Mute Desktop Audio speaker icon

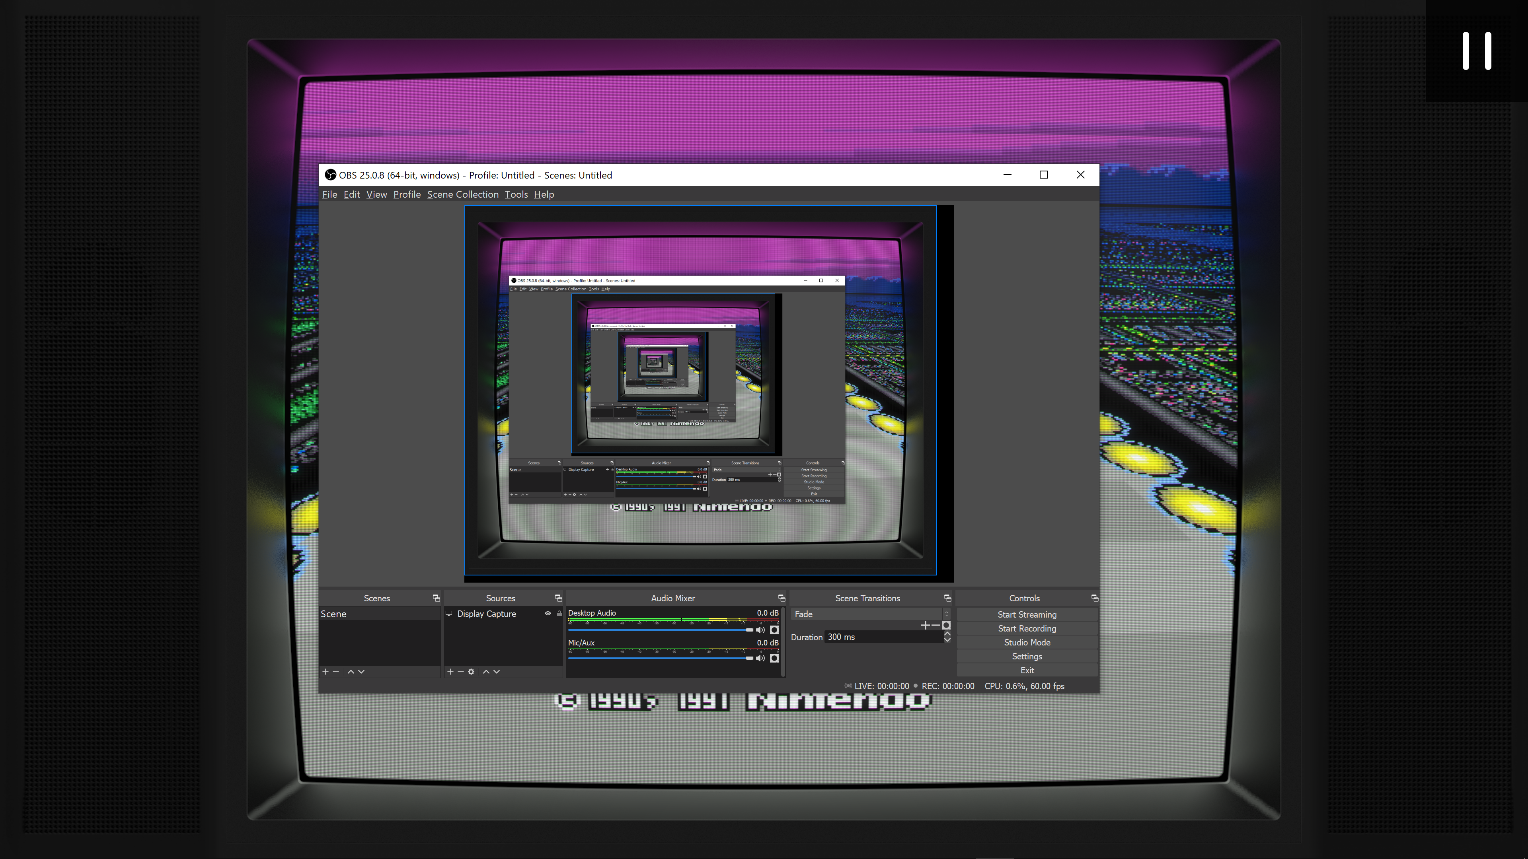[760, 630]
